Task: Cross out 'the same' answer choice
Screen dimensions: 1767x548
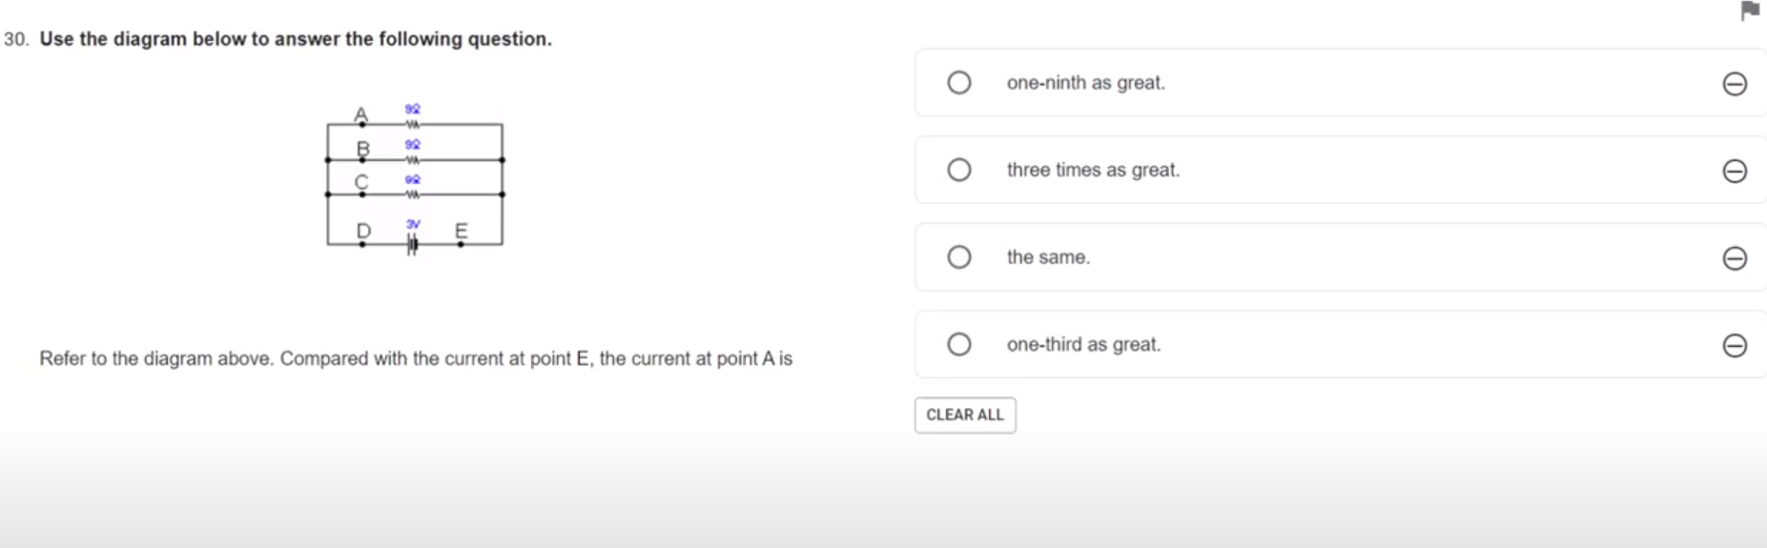Action: tap(1735, 258)
